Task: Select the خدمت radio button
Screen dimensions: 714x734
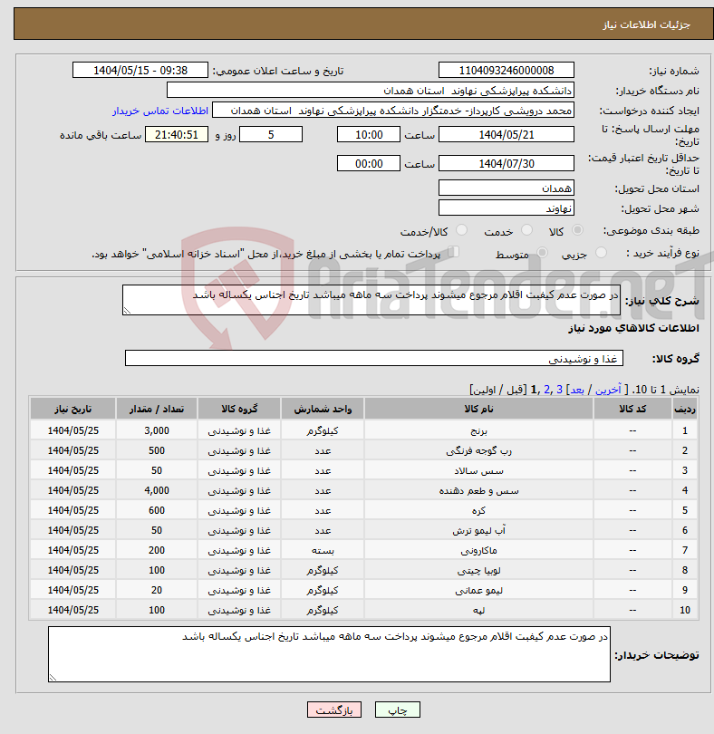Action: tap(526, 230)
